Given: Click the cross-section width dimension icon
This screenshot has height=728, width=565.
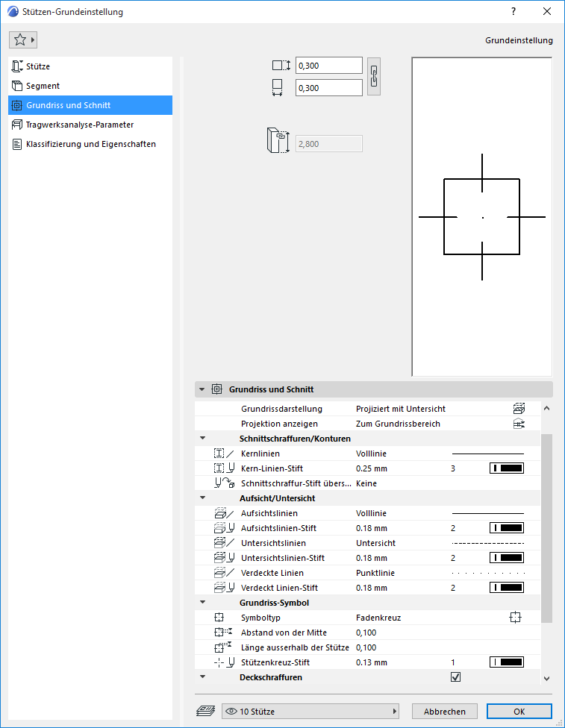Looking at the screenshot, I should (277, 88).
